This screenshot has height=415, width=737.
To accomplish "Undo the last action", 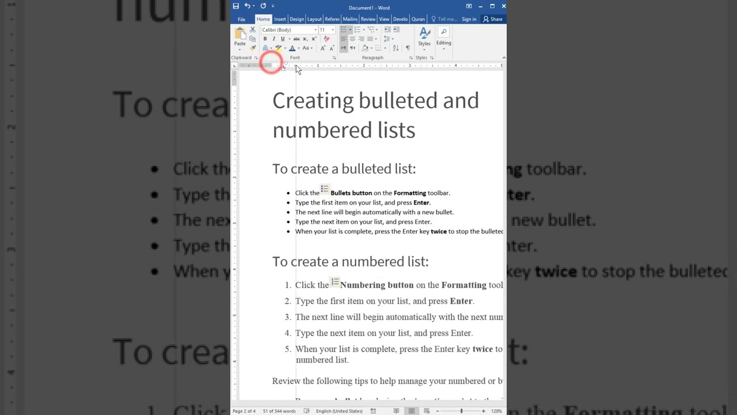I will pos(247,6).
